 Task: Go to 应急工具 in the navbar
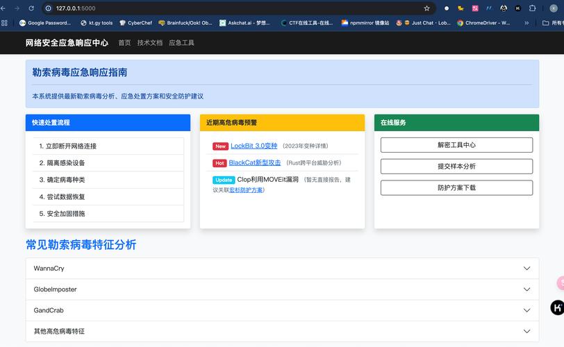click(x=181, y=42)
